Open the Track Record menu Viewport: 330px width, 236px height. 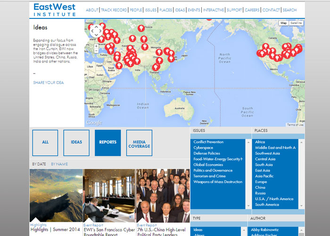pos(114,10)
